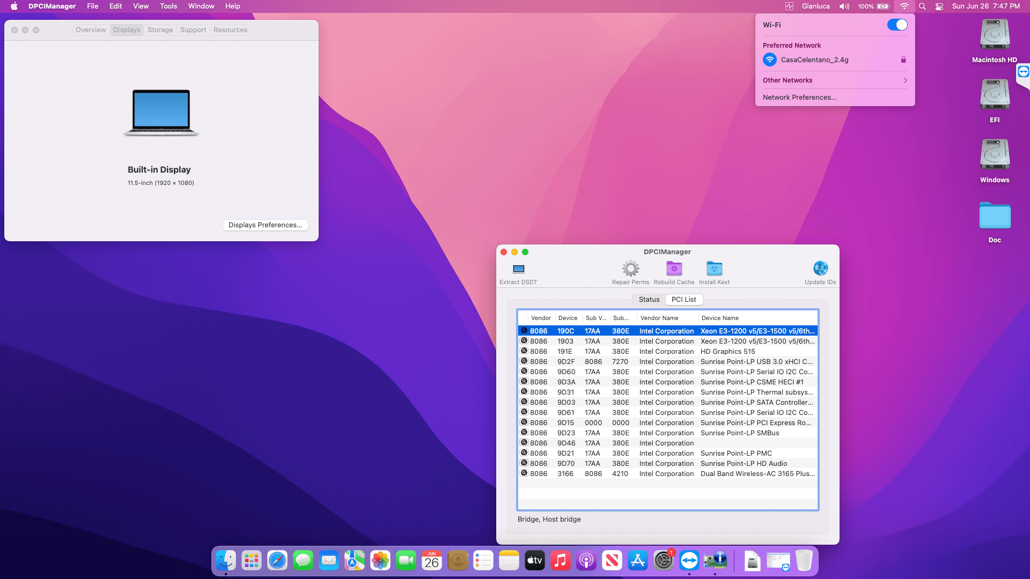Viewport: 1030px width, 579px height.
Task: Open Apple TV from the Dock
Action: [x=535, y=561]
